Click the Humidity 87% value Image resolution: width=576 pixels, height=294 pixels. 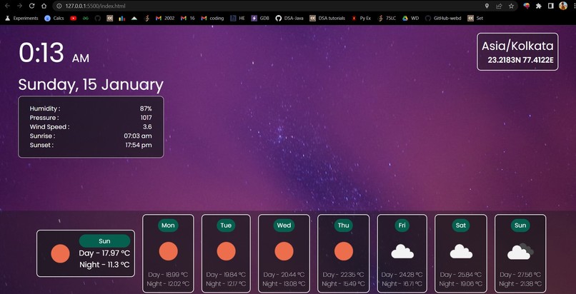tap(146, 108)
